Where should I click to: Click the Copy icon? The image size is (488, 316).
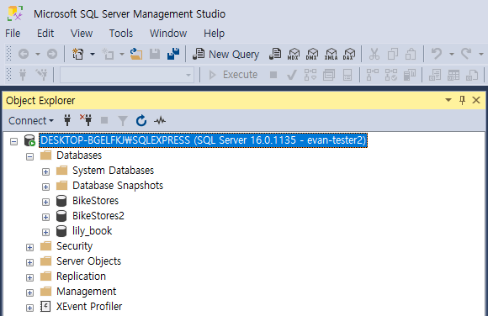[393, 54]
